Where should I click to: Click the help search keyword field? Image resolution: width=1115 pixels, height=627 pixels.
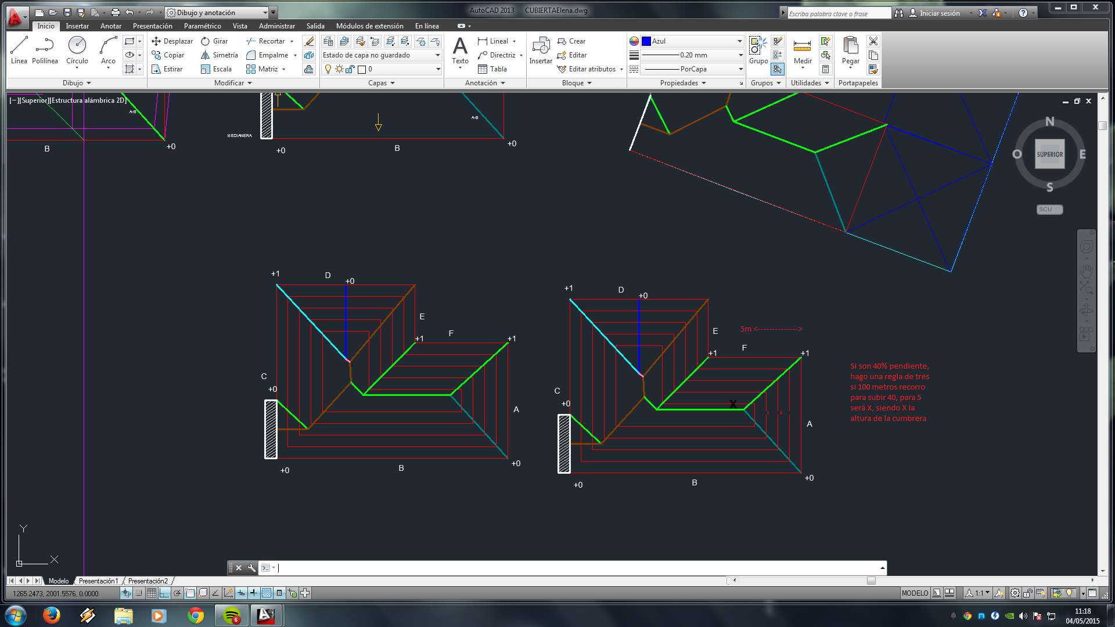pyautogui.click(x=839, y=13)
